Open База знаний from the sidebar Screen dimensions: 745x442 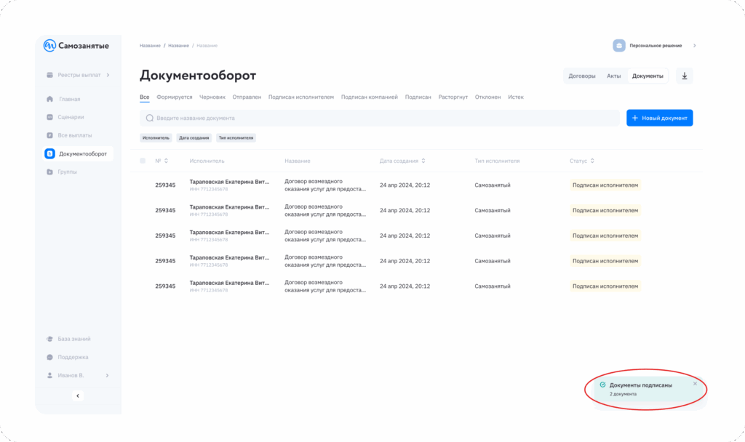73,339
